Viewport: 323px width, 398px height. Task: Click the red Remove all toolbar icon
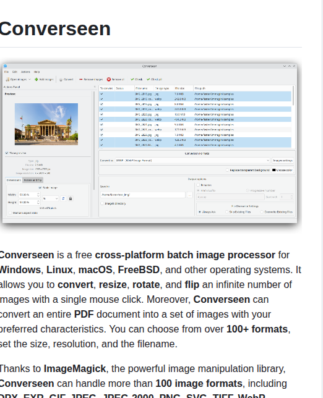pyautogui.click(x=109, y=80)
